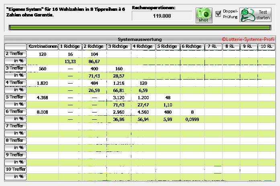Select the Kombinationen column header
Screen dimensions: 280x186
(42, 47)
